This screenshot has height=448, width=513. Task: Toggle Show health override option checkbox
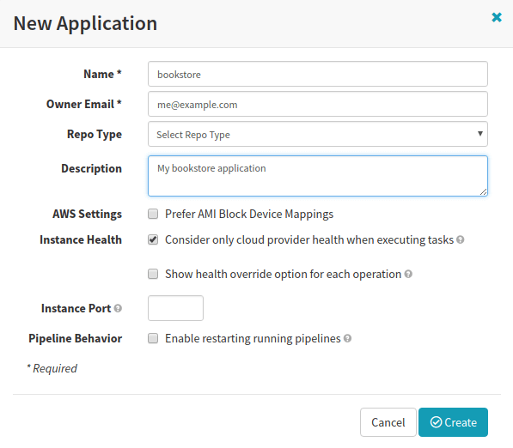153,274
